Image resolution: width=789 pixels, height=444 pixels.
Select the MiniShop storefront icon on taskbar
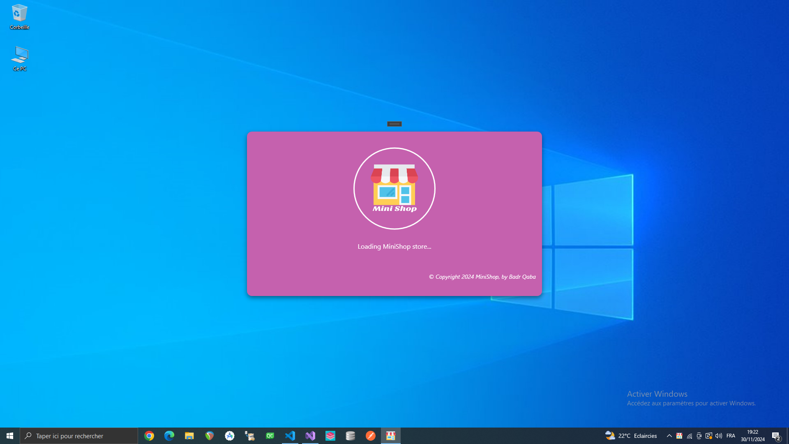(391, 435)
